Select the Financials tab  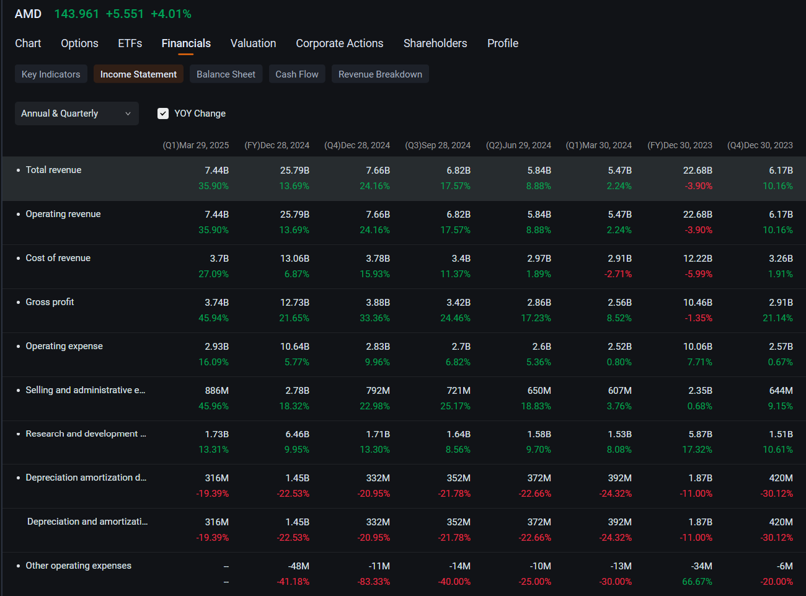click(186, 43)
